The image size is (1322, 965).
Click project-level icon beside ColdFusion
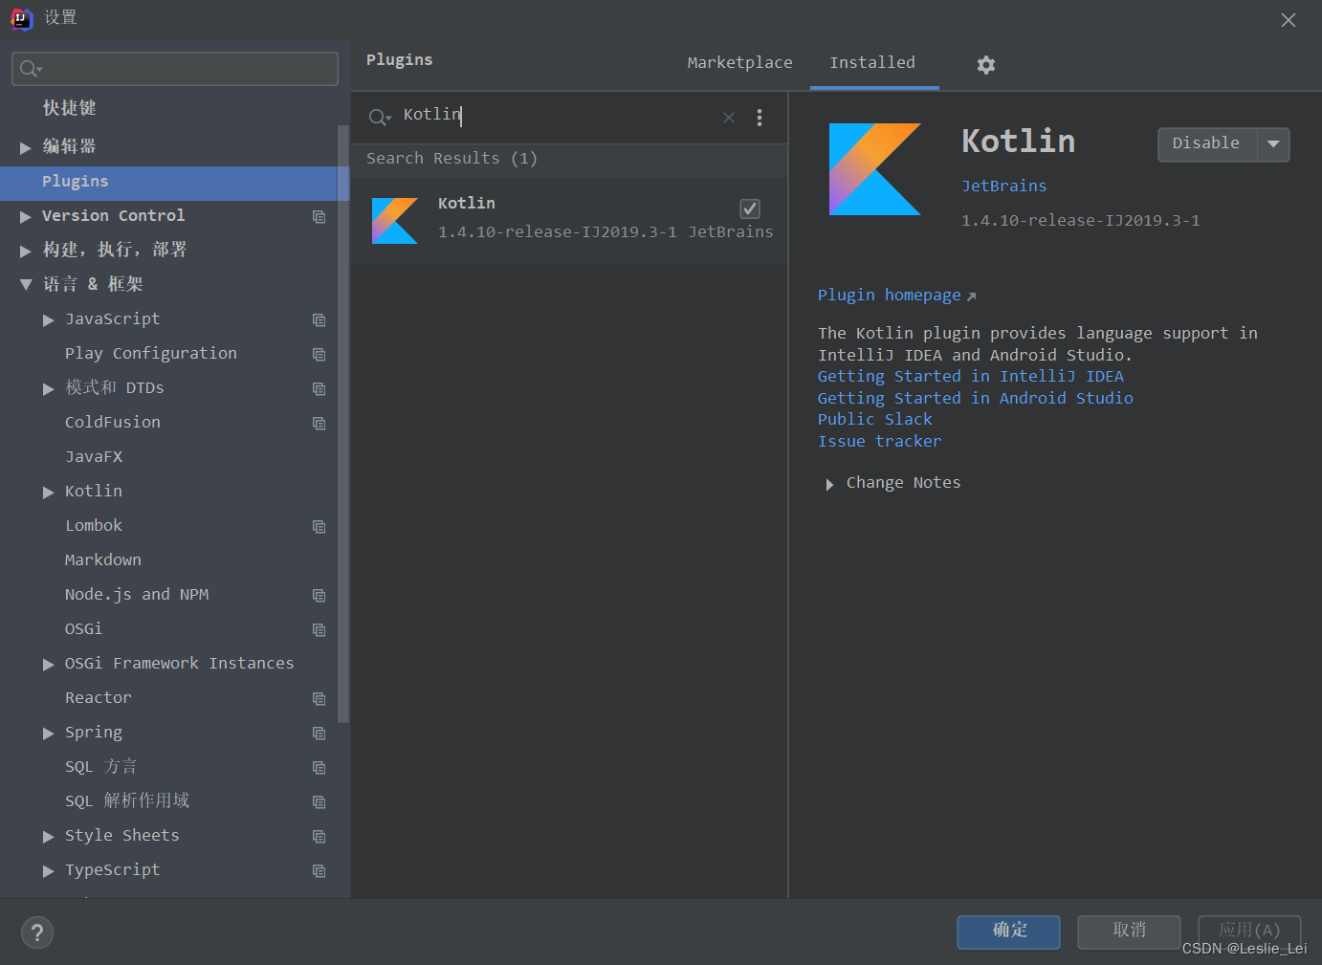pos(319,423)
